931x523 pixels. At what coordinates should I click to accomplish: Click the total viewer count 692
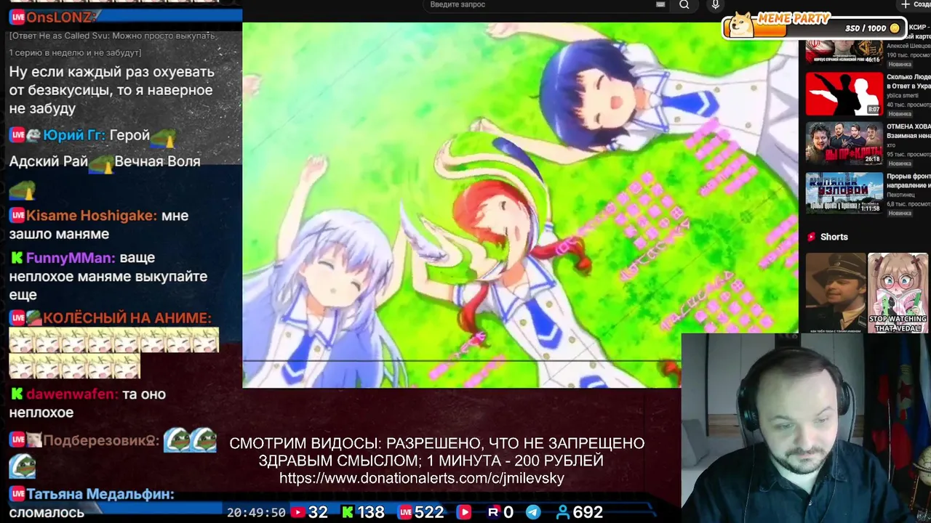[588, 512]
